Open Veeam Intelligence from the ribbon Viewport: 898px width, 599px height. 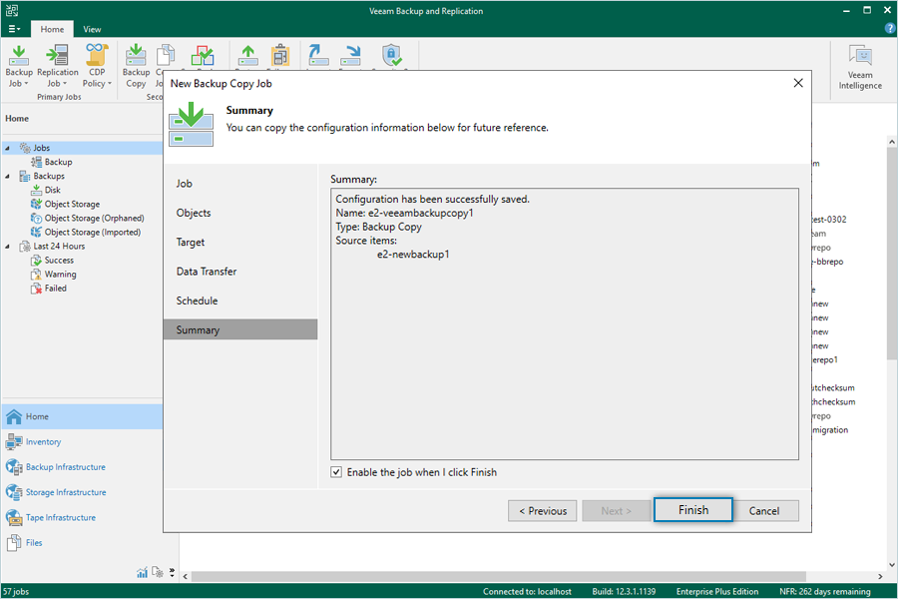pos(860,67)
